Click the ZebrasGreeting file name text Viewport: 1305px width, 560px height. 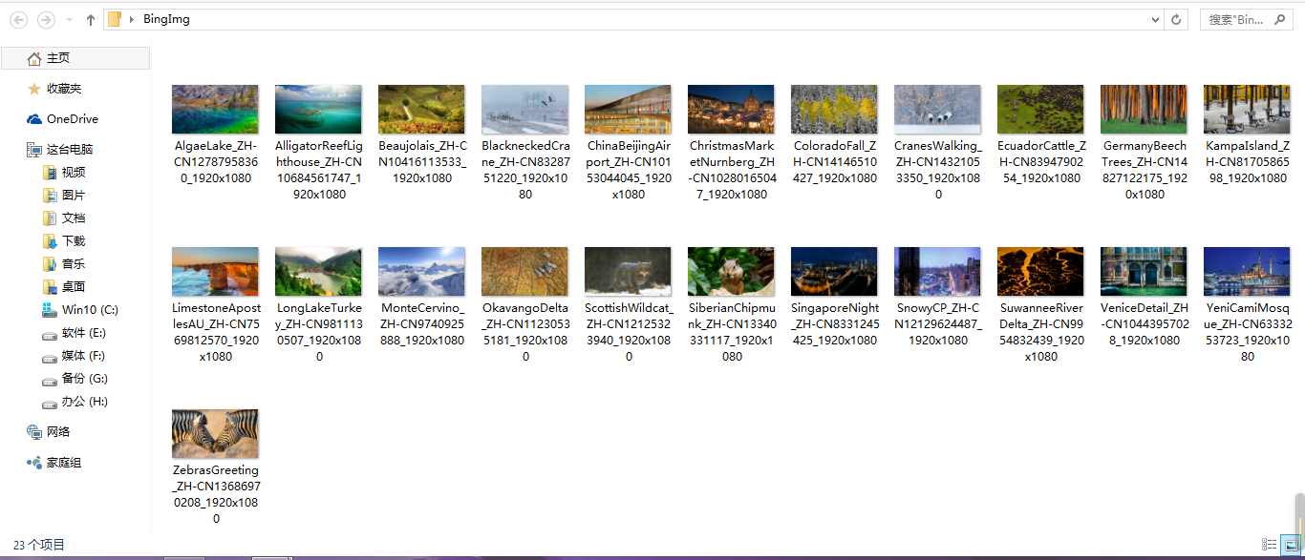(216, 494)
